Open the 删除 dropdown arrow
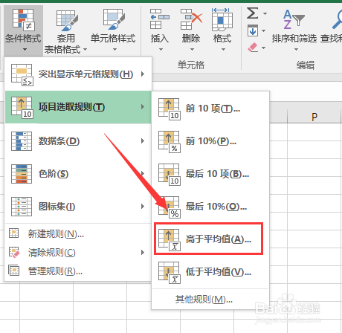 (192, 50)
